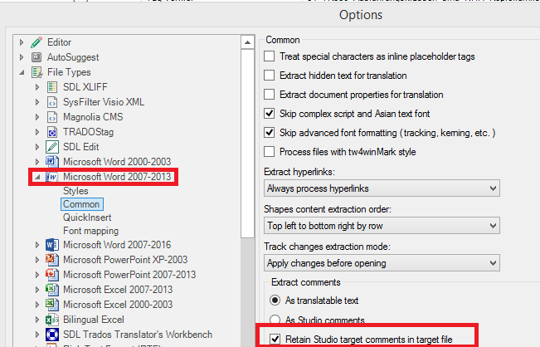The height and width of the screenshot is (347, 540).
Task: Expand the Microsoft Word 2007-2016 node
Action: pyautogui.click(x=37, y=245)
